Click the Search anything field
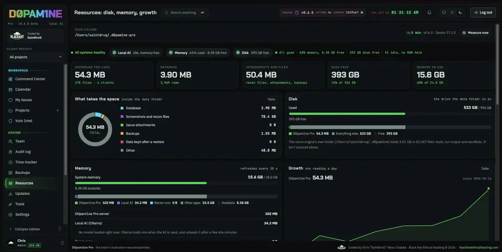 (x=185, y=13)
